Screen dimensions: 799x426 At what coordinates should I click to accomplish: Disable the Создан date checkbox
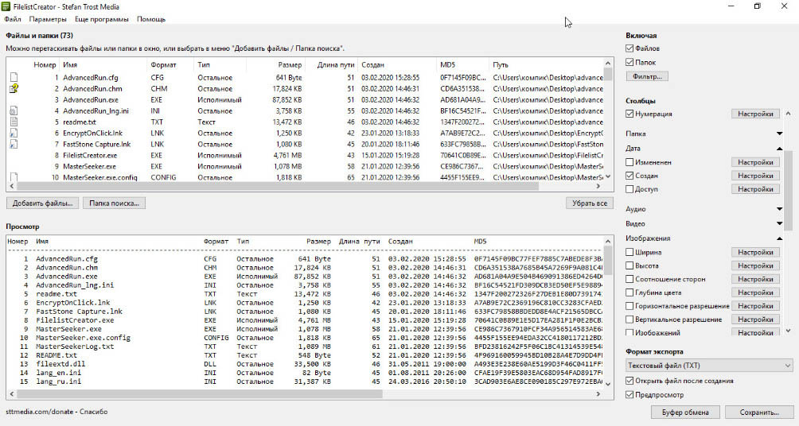629,176
